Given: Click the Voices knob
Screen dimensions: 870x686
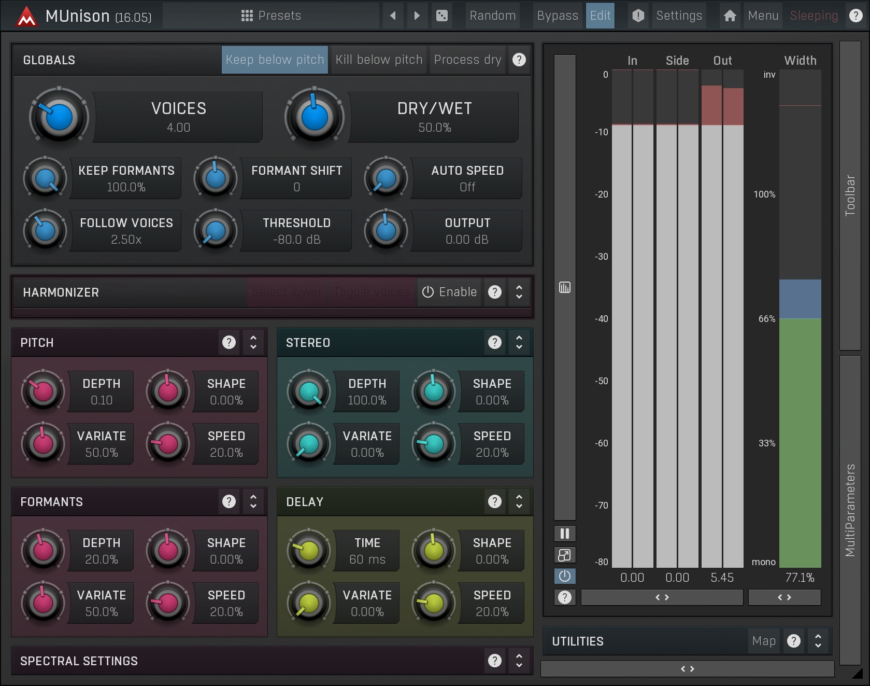Looking at the screenshot, I should [x=59, y=117].
